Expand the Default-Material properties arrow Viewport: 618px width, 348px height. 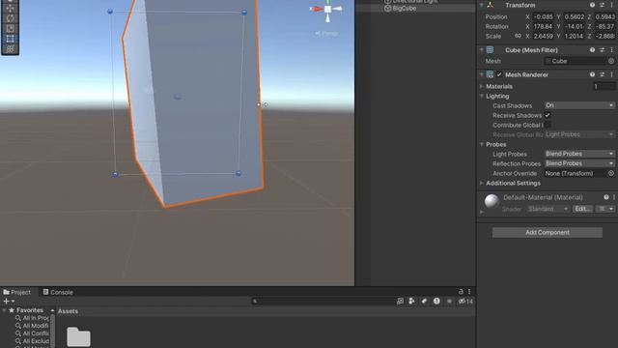482,212
